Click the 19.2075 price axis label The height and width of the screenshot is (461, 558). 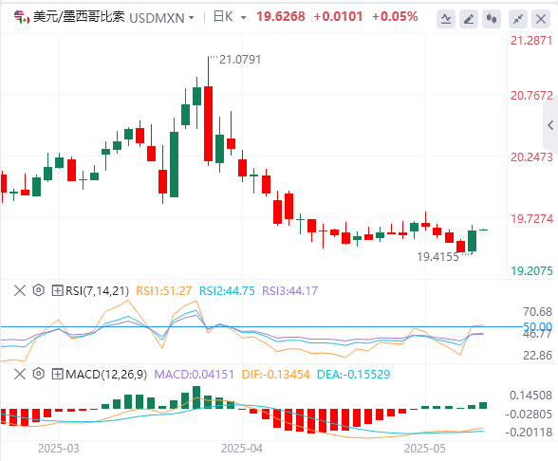click(x=531, y=271)
